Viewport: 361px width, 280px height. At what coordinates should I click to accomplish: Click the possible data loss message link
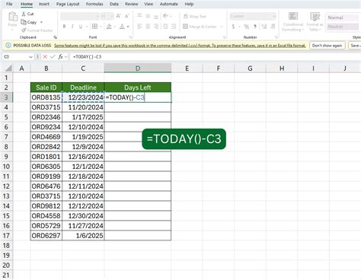[x=180, y=46]
